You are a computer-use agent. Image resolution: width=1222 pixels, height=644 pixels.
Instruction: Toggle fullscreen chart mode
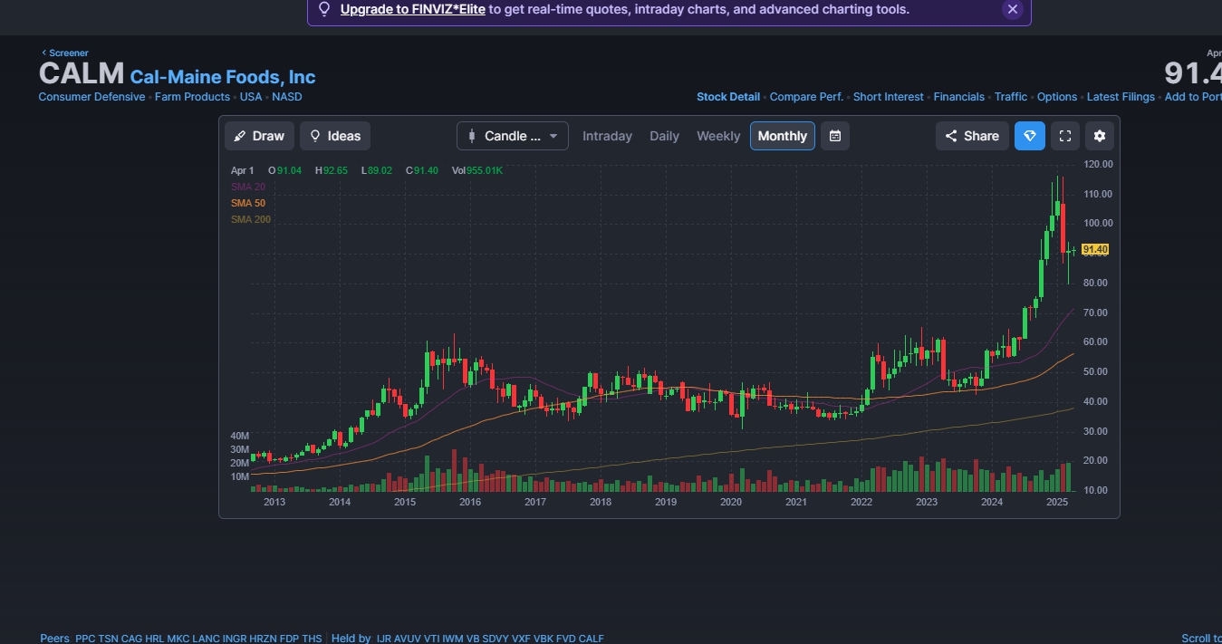pos(1065,136)
